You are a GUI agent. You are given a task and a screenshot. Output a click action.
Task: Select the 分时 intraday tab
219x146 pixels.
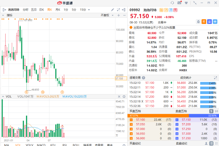tap(25, 10)
